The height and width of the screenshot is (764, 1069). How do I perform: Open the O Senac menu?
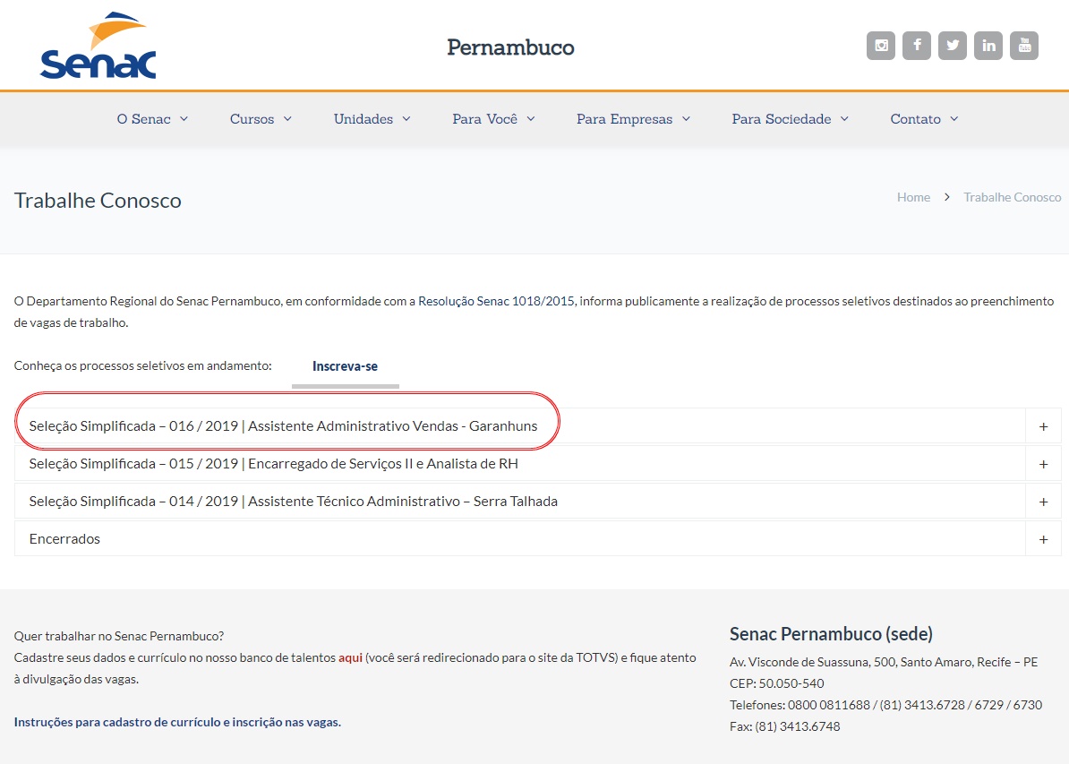click(152, 119)
